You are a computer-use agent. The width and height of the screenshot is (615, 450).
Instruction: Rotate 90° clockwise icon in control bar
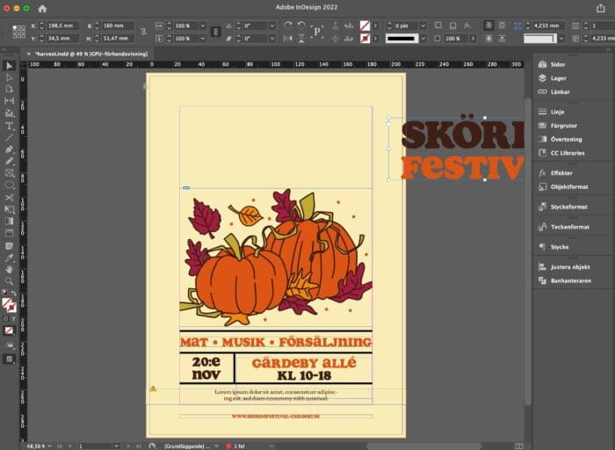(287, 25)
